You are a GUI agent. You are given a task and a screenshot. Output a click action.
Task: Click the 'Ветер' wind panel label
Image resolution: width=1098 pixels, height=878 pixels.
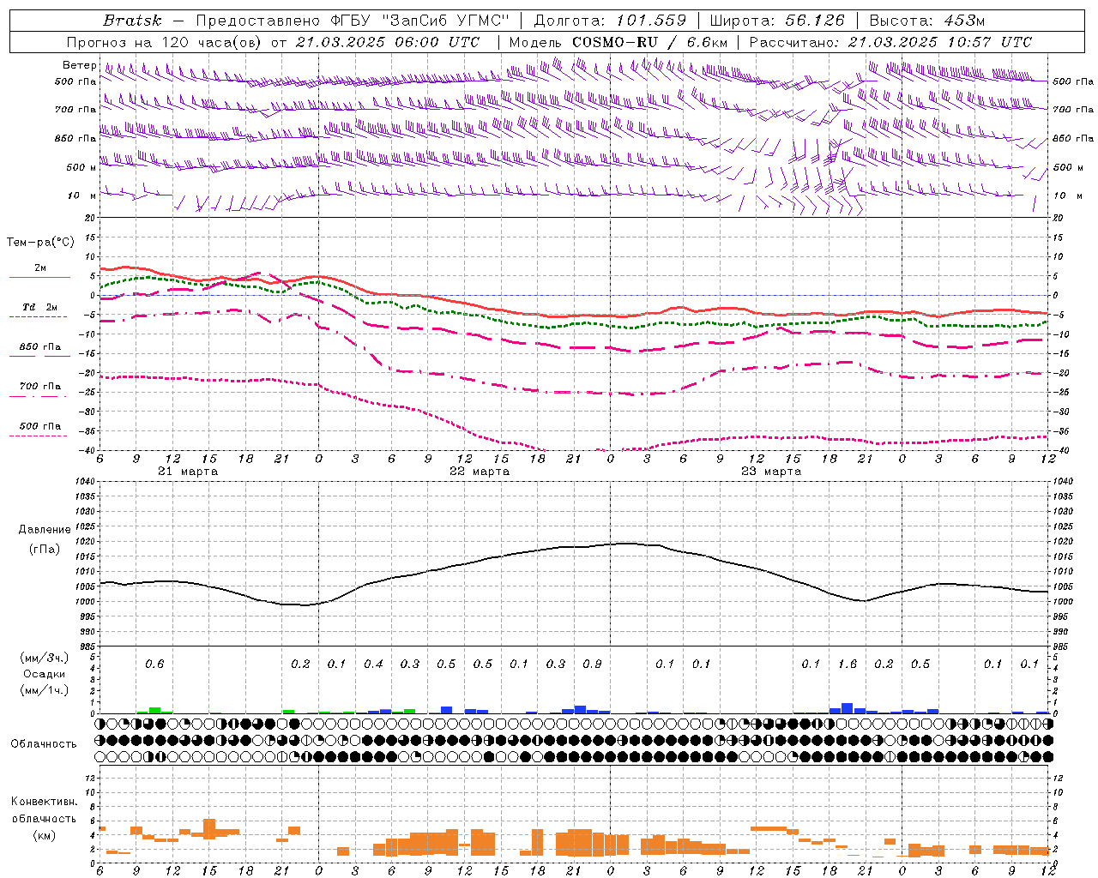[80, 65]
